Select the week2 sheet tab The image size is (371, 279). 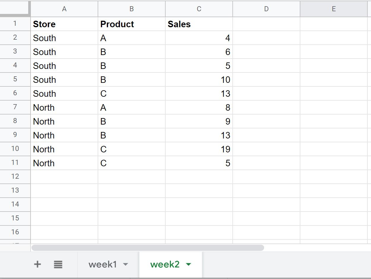point(166,265)
